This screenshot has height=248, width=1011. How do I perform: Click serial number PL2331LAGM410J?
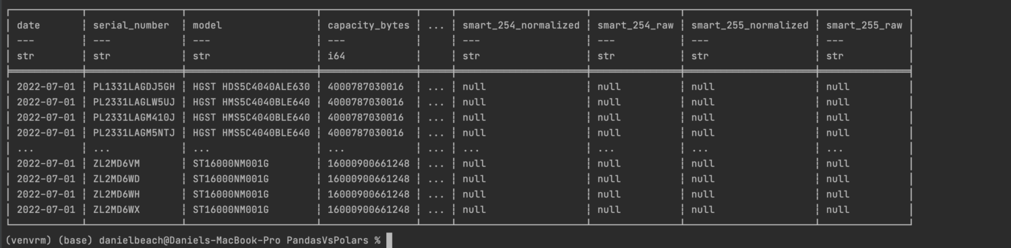[134, 118]
